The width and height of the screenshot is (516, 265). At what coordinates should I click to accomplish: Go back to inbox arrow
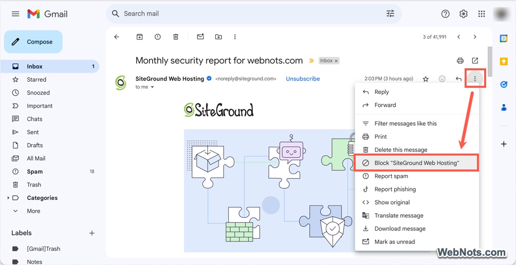pyautogui.click(x=117, y=37)
